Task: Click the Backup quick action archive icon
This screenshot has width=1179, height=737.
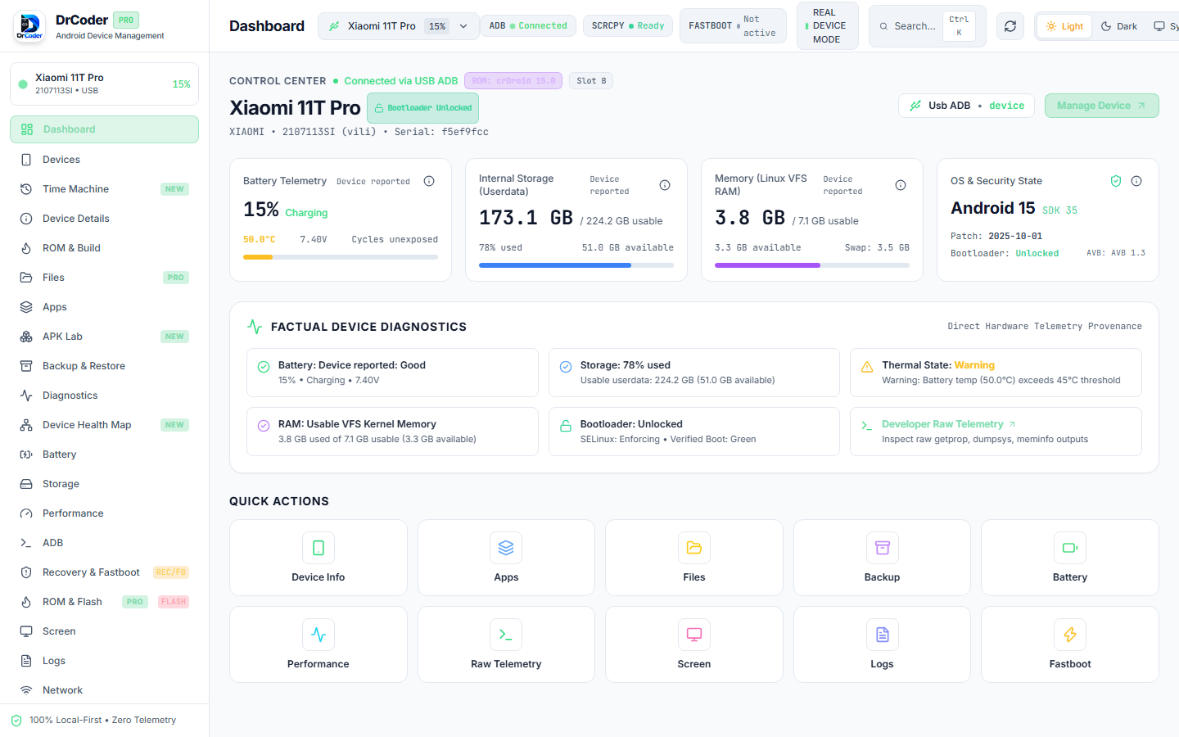Action: pyautogui.click(x=882, y=548)
